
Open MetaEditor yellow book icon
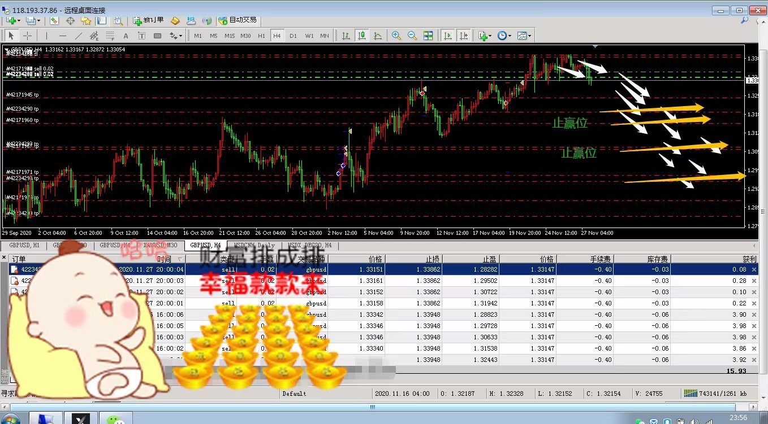[175, 20]
